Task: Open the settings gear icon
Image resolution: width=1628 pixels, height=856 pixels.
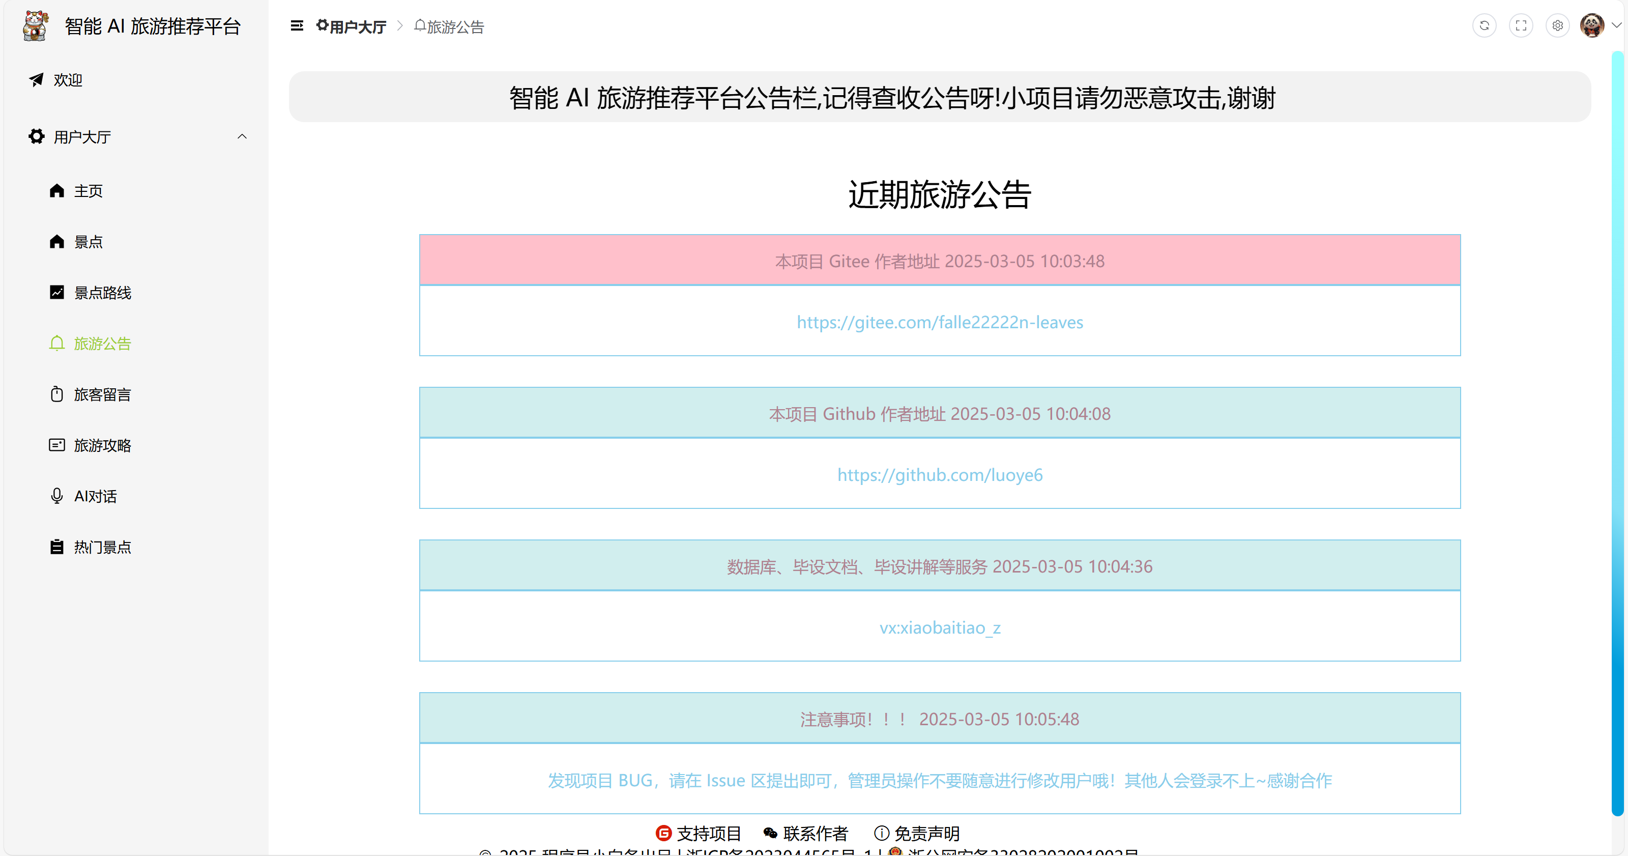Action: tap(1557, 26)
